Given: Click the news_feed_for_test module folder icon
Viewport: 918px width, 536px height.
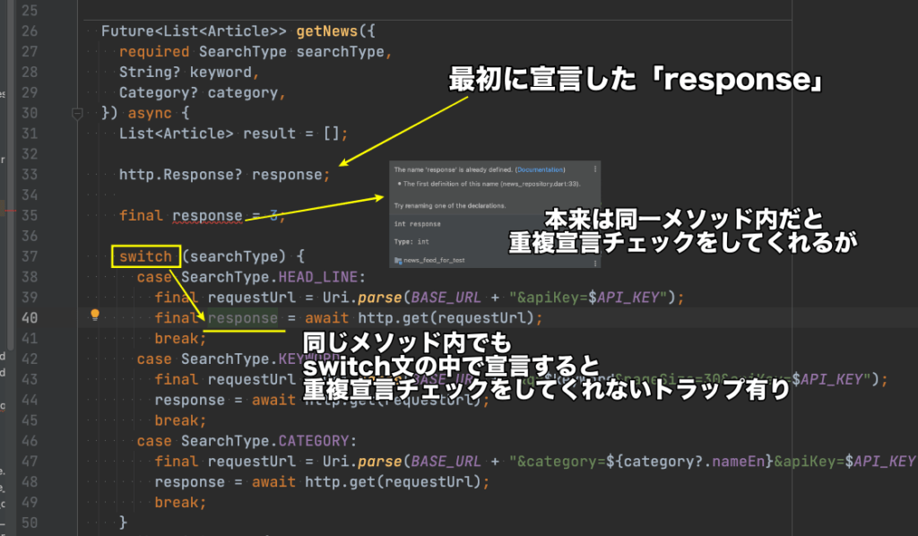Looking at the screenshot, I should click(x=398, y=261).
